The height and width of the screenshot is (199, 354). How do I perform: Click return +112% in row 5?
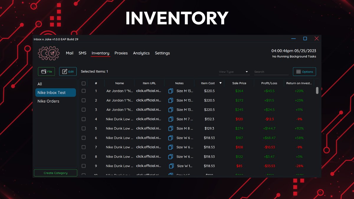coord(299,129)
